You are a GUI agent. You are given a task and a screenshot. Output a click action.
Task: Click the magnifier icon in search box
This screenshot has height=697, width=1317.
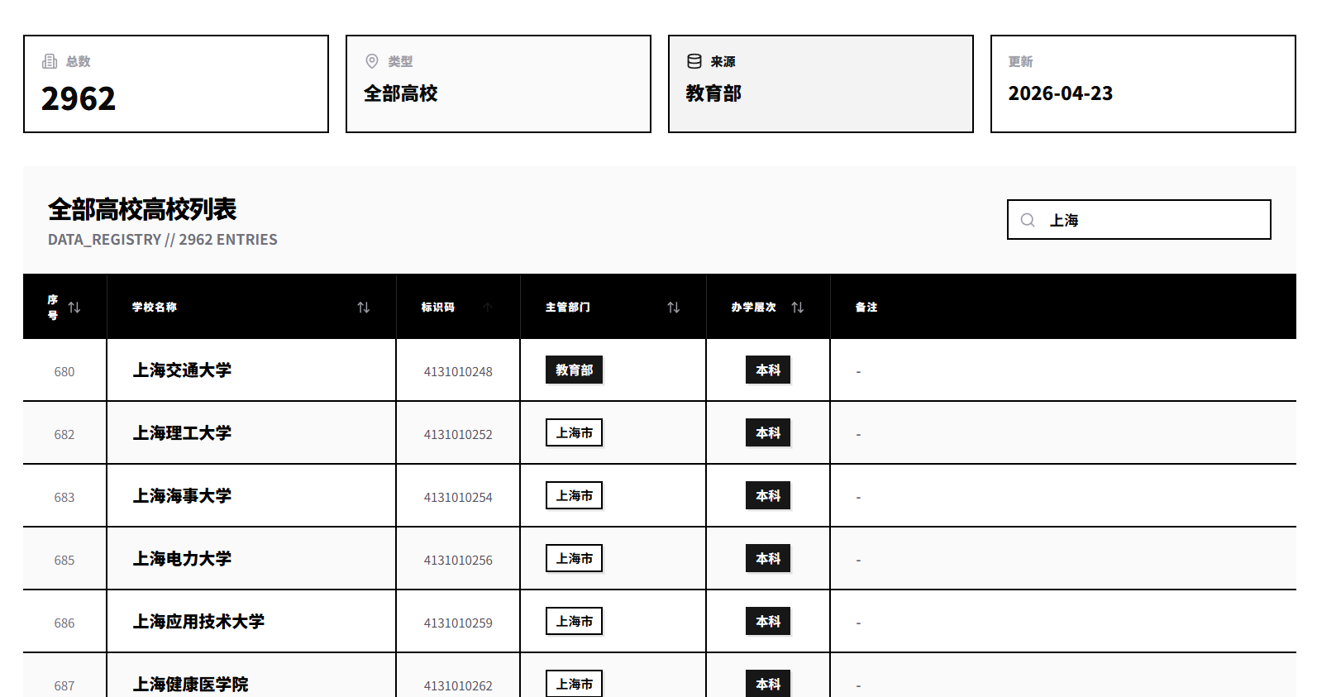1028,220
